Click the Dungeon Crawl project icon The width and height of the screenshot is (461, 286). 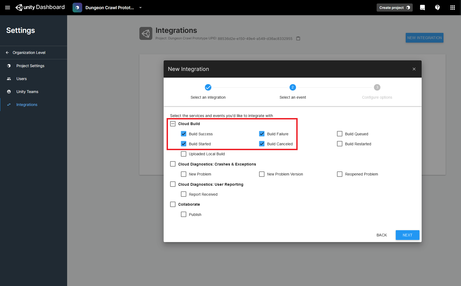tap(77, 8)
